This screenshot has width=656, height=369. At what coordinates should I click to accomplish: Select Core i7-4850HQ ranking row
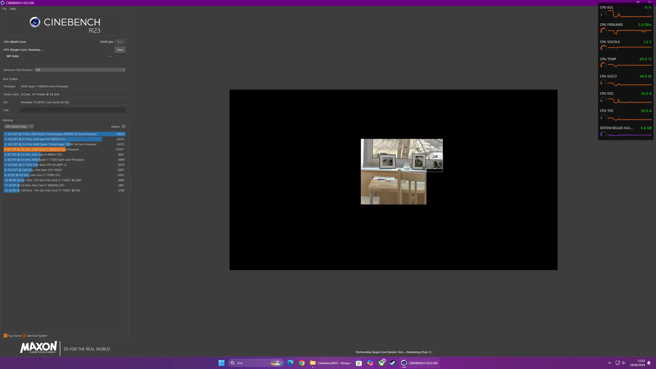tap(65, 185)
